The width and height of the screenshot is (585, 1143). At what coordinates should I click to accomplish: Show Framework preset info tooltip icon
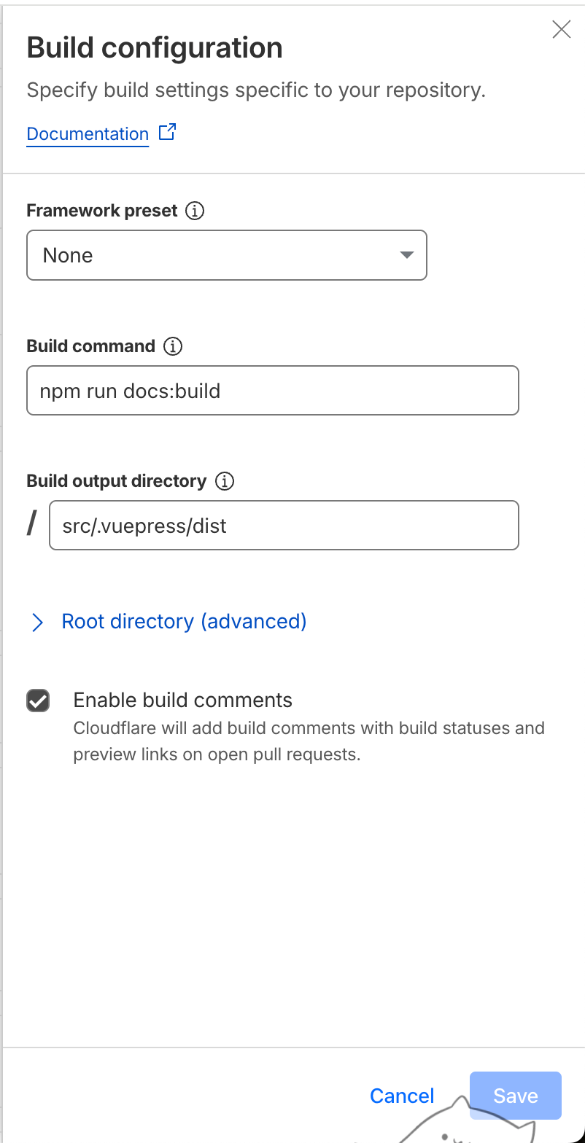point(195,211)
